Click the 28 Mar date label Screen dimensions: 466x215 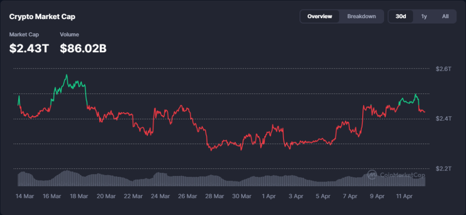[214, 196]
